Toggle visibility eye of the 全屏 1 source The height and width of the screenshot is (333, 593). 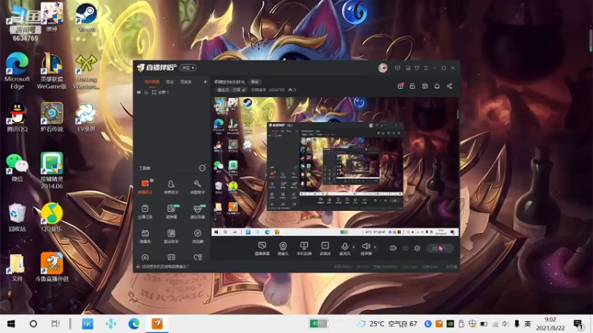tap(139, 92)
